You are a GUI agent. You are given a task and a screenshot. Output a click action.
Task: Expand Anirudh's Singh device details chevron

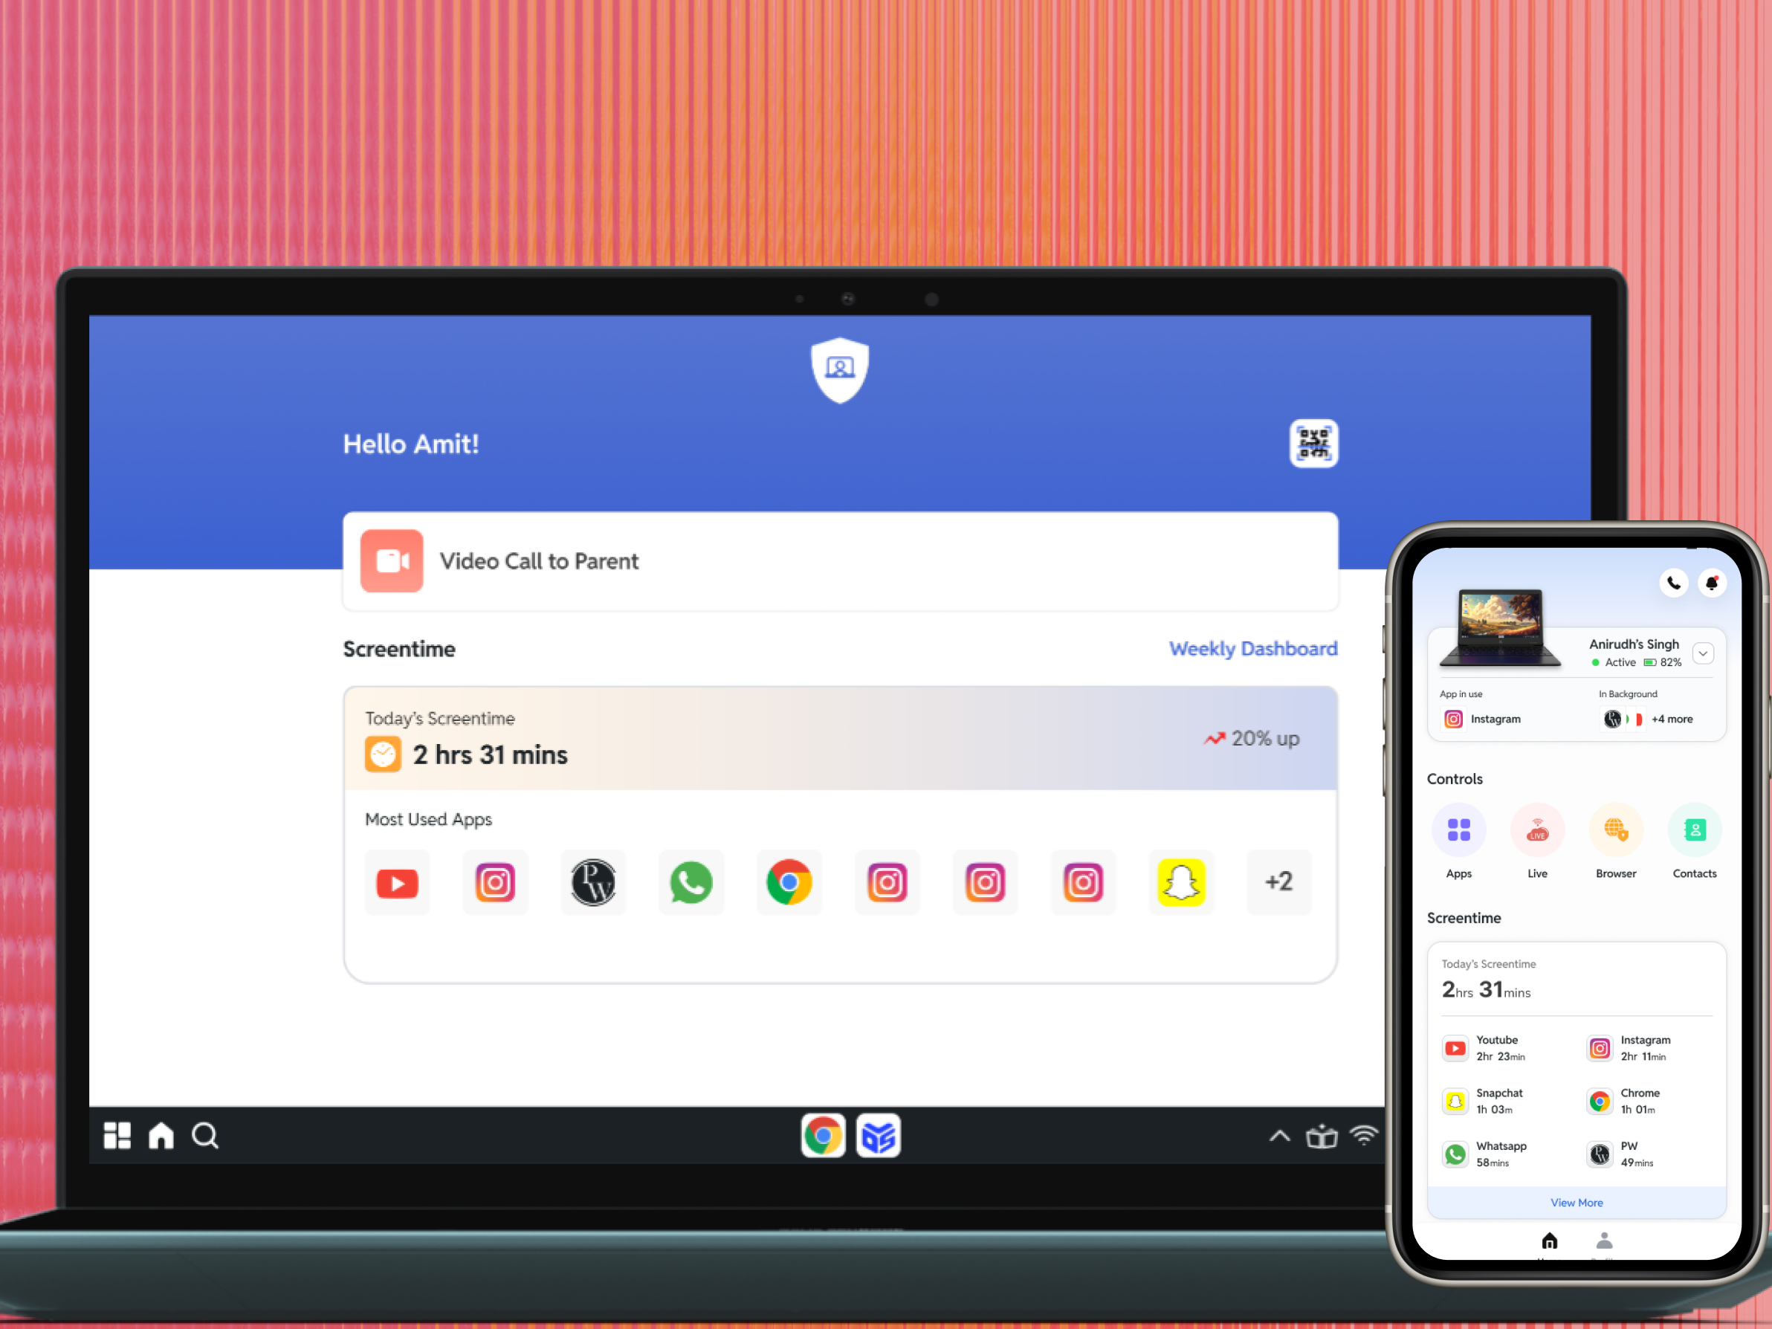coord(1703,652)
